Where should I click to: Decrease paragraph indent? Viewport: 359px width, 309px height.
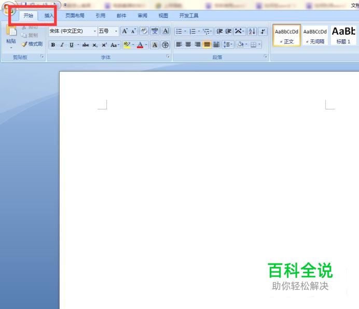(x=219, y=31)
